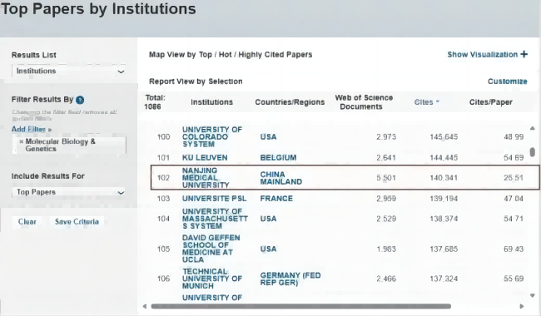The height and width of the screenshot is (316, 541).
Task: Click the horizontal scrollbar thumb
Action: click(300, 306)
